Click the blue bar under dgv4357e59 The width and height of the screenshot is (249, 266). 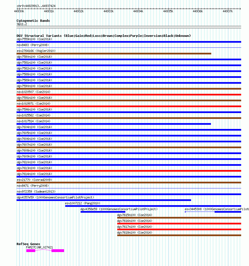104,200
